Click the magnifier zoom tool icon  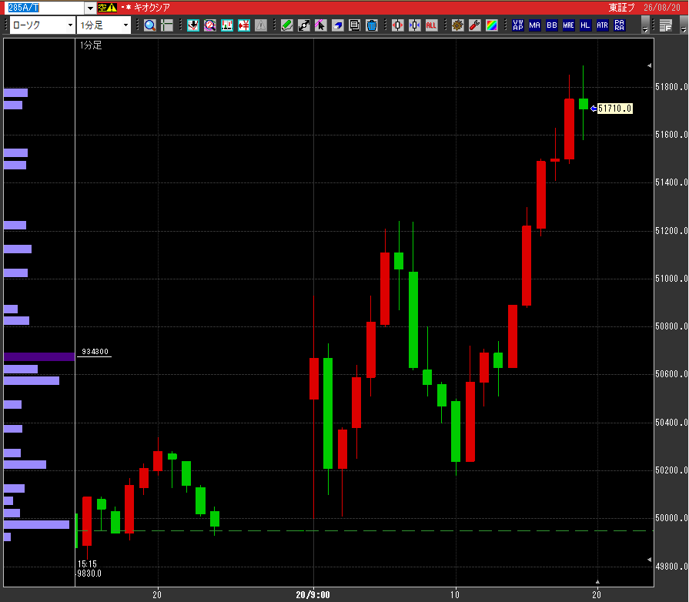pyautogui.click(x=150, y=25)
